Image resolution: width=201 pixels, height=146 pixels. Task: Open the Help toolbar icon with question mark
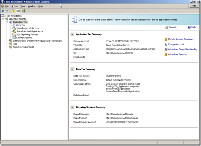click(24, 11)
